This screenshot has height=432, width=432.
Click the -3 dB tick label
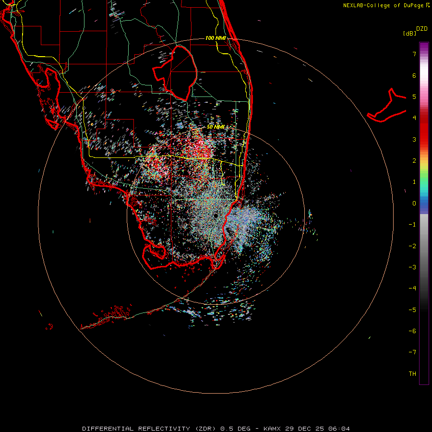tap(412, 267)
